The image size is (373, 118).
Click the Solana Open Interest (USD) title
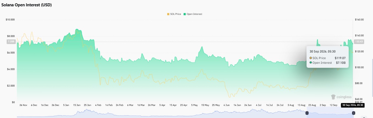[x=27, y=5]
